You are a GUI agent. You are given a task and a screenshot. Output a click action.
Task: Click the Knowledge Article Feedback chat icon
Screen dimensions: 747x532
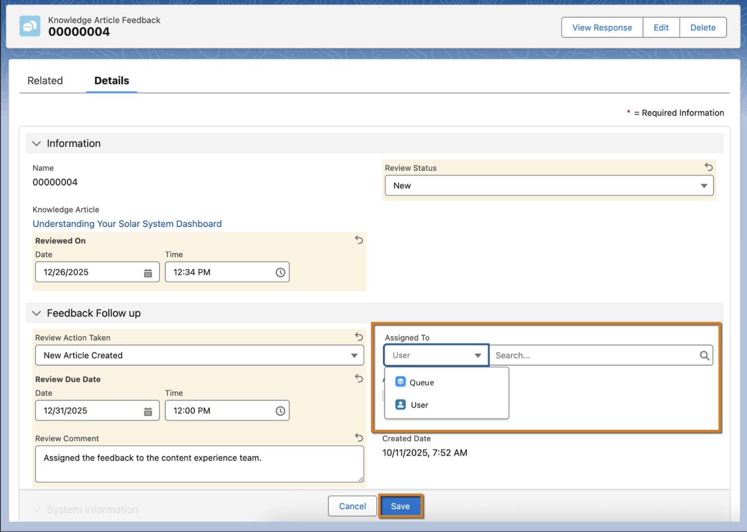(29, 26)
